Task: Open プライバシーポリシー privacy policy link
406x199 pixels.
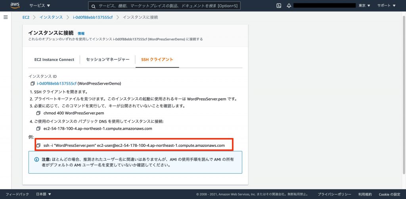Action: pyautogui.click(x=334, y=194)
